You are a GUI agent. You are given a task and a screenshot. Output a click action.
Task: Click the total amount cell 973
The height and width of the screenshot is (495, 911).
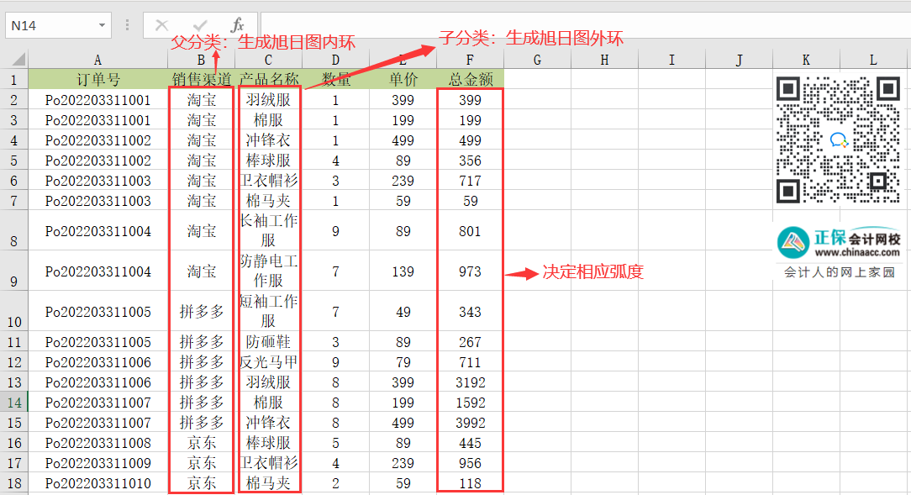pos(470,271)
